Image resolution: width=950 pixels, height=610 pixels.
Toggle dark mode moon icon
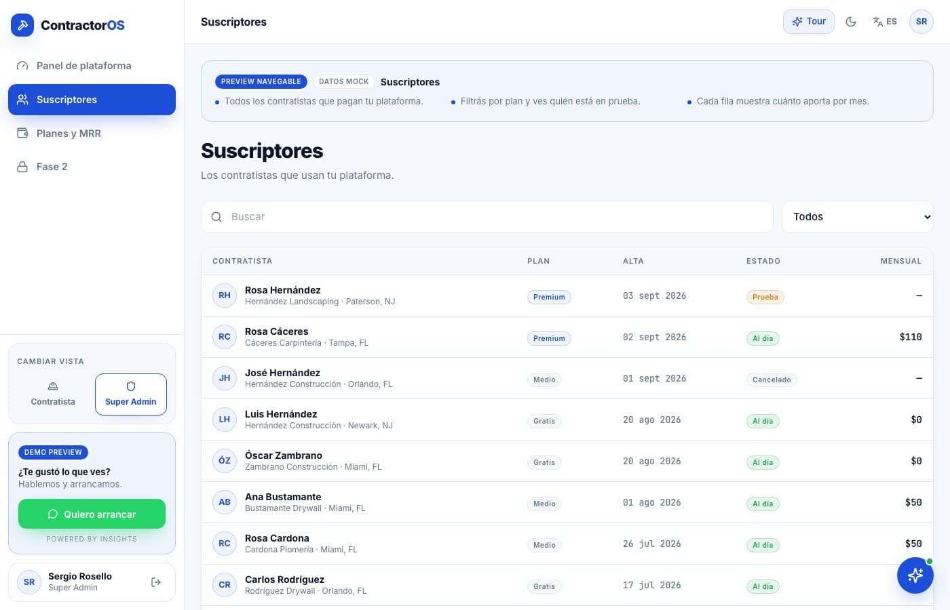tap(851, 22)
